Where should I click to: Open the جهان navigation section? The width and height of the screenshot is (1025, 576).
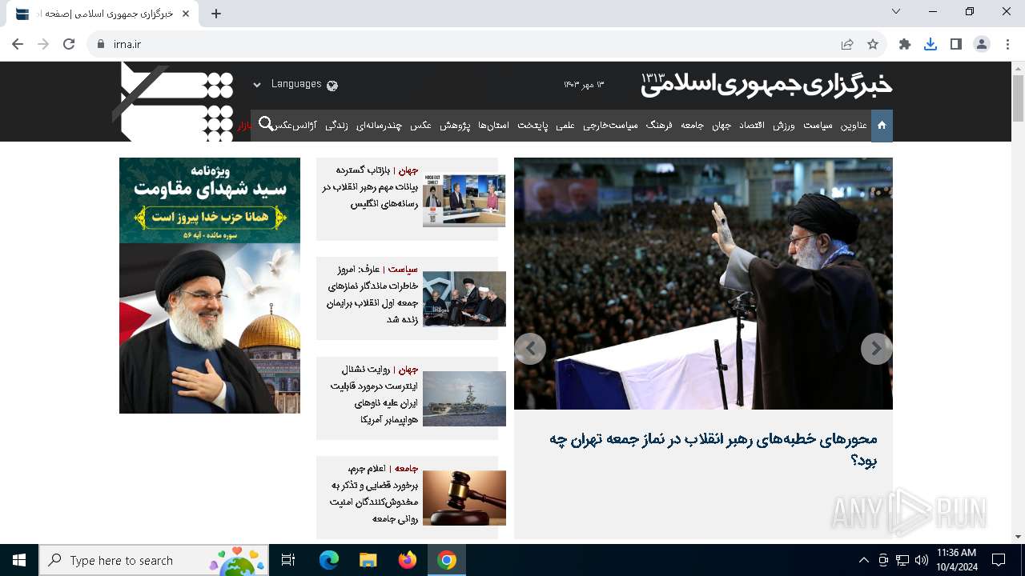(722, 126)
